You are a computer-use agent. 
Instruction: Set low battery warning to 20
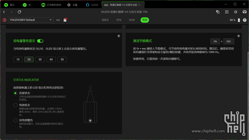click(29, 59)
